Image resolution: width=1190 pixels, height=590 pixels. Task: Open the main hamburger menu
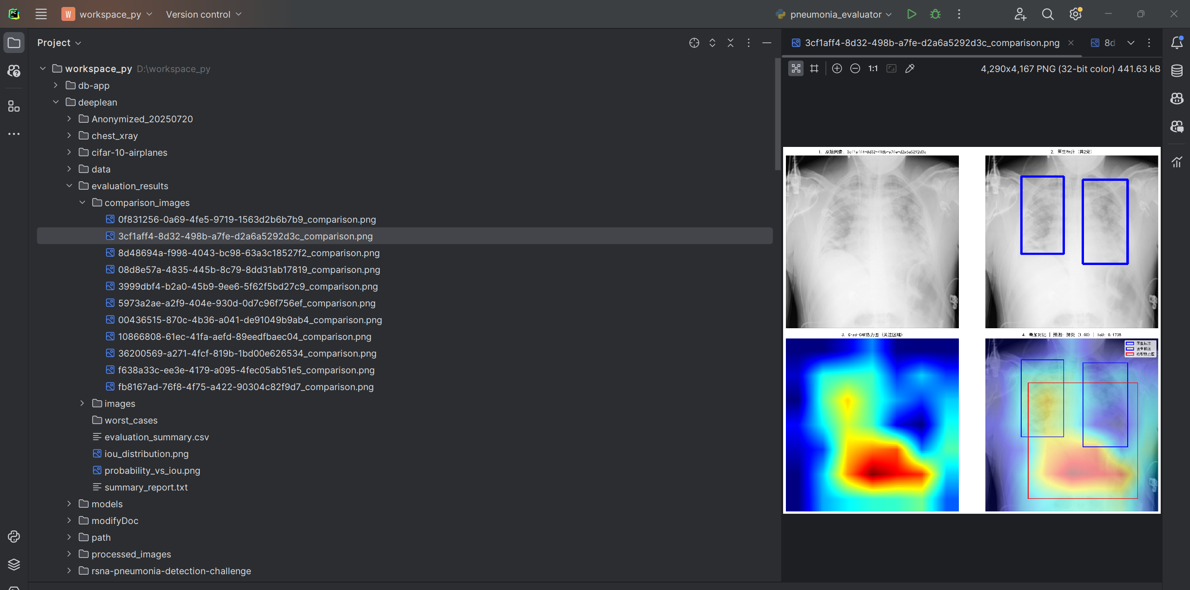click(x=41, y=14)
